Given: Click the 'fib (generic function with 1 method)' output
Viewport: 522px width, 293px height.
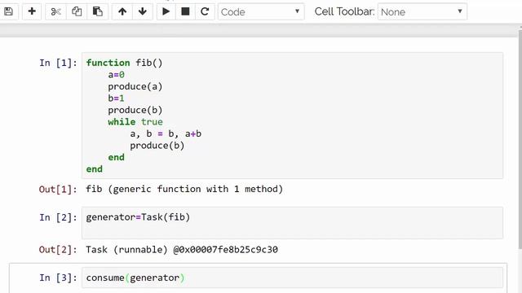Looking at the screenshot, I should 184,189.
